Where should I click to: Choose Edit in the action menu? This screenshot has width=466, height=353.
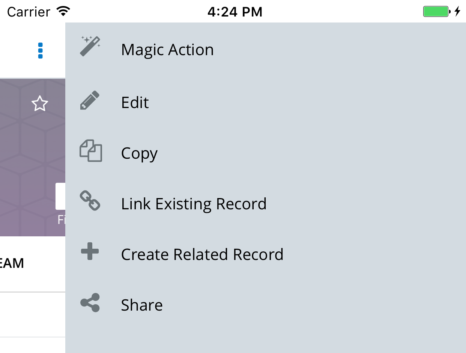click(135, 102)
